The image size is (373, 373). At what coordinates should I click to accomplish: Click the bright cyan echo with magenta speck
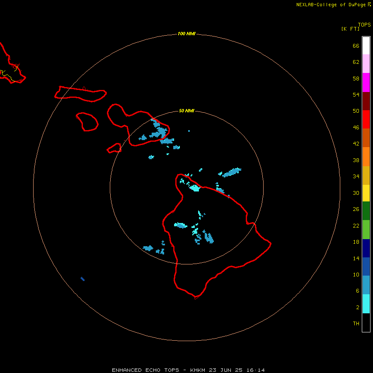tap(195, 188)
